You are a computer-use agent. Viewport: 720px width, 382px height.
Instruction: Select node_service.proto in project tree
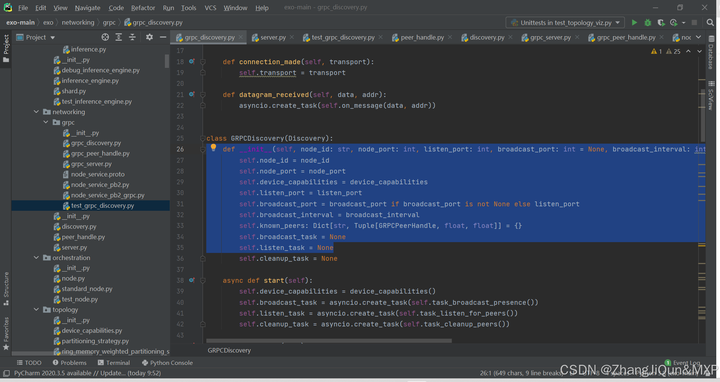point(98,174)
